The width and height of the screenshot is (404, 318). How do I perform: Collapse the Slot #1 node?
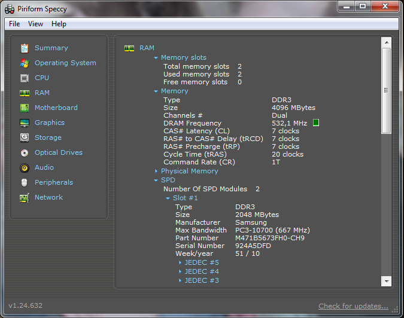click(x=168, y=198)
